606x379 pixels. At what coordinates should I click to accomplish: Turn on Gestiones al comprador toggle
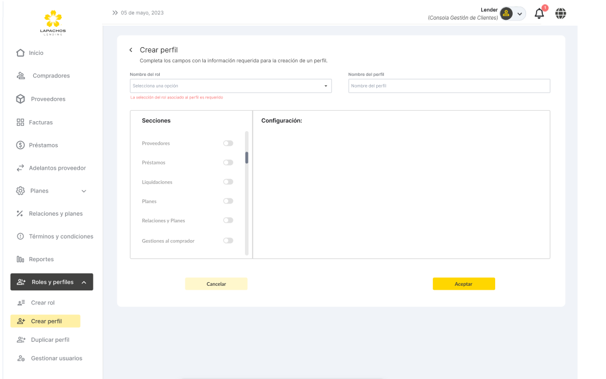(x=228, y=241)
